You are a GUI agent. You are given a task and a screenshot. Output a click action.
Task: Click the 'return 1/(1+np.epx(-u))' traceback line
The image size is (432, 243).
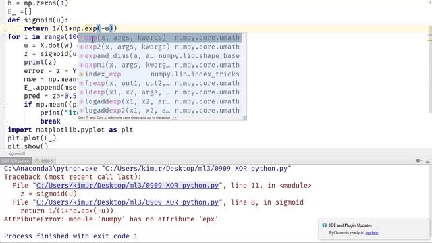67,211
